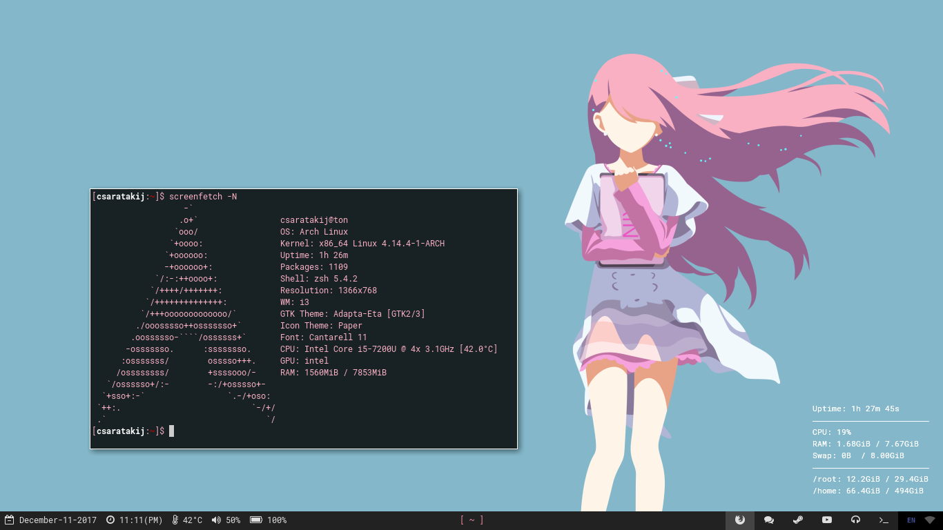The image size is (943, 530).
Task: Click the thermometer temperature icon
Action: (x=175, y=520)
